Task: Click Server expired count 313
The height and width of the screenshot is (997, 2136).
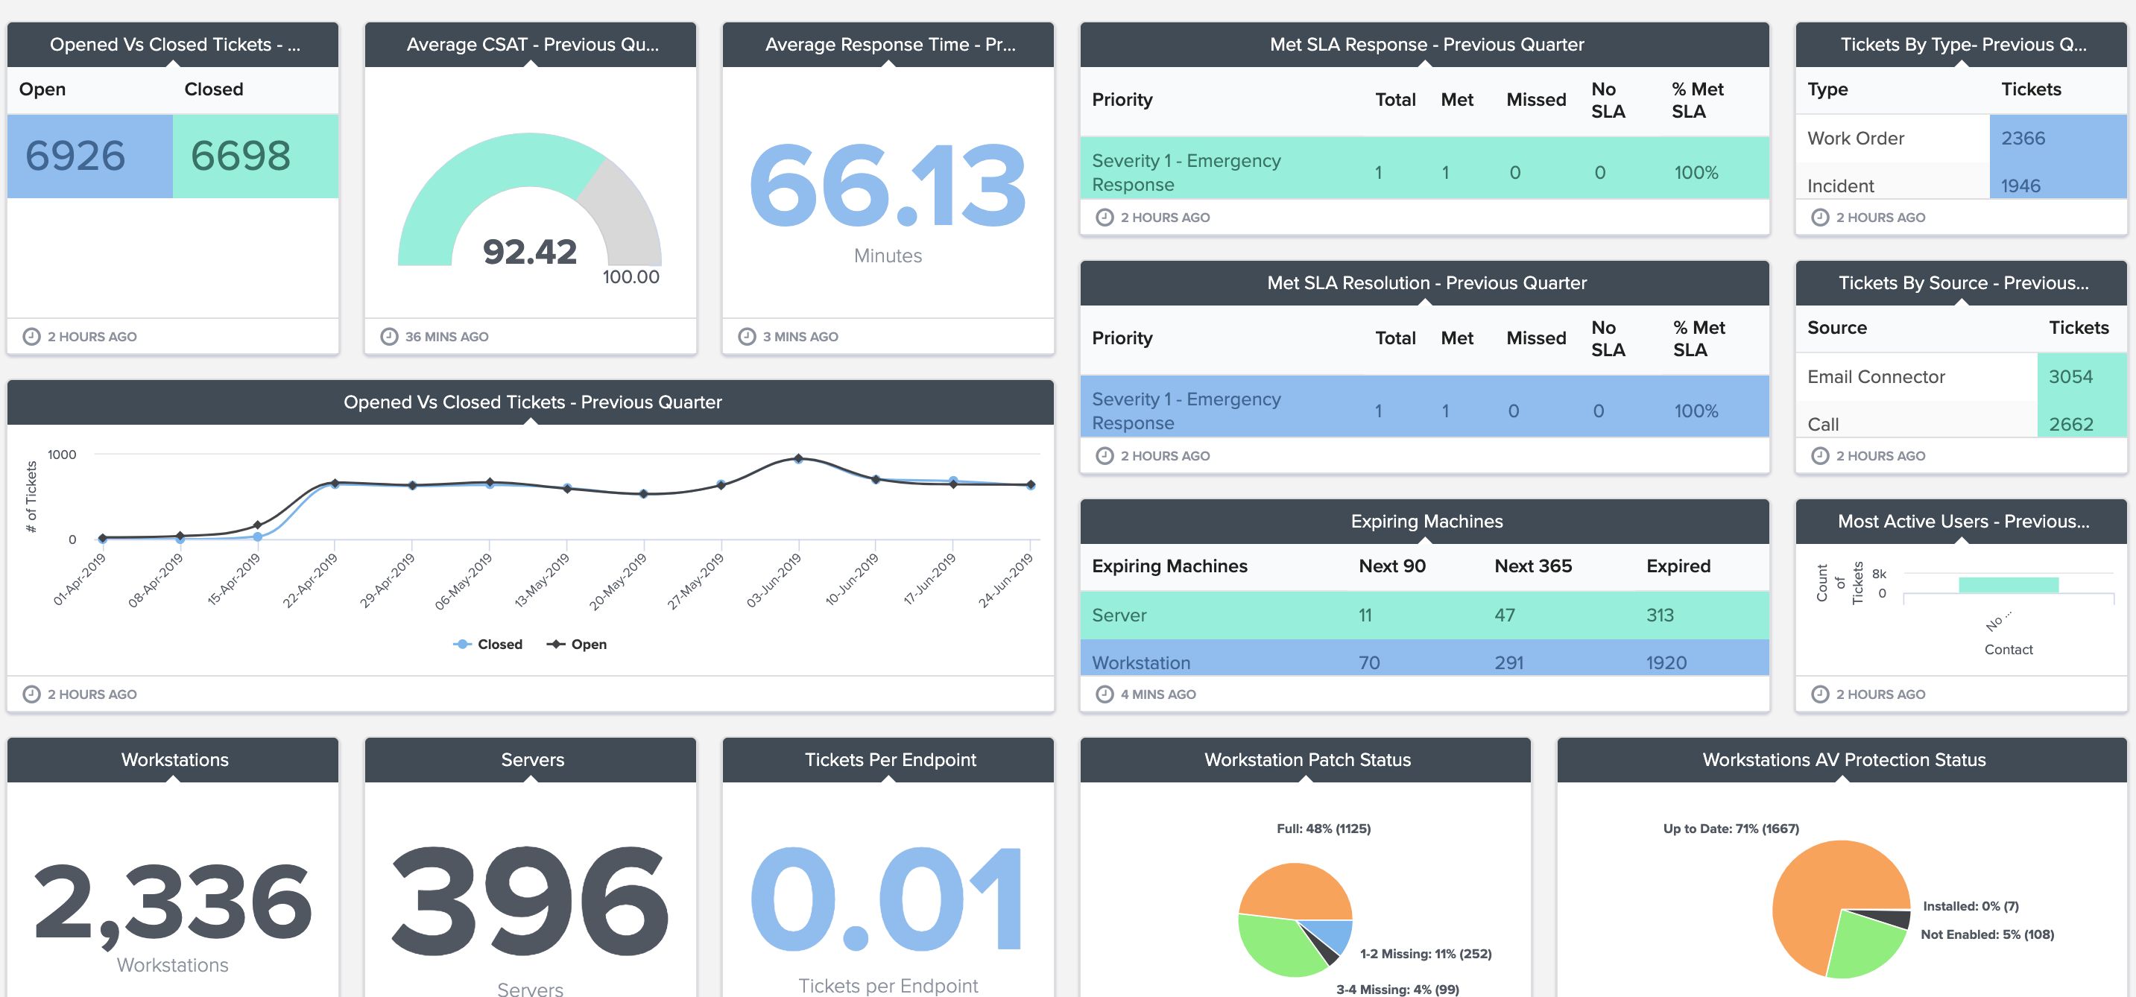Action: [1659, 615]
